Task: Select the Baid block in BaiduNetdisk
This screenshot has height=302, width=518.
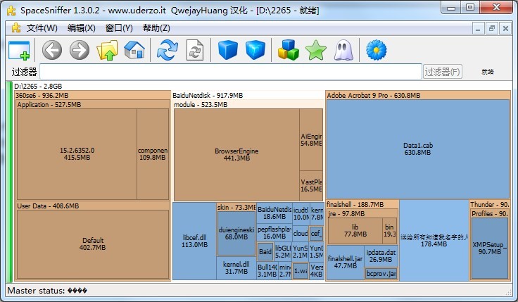Action: pos(265,252)
